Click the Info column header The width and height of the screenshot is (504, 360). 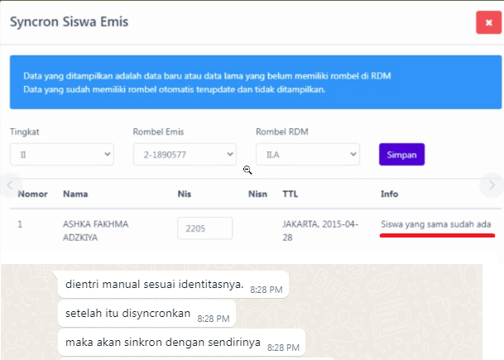pyautogui.click(x=390, y=194)
